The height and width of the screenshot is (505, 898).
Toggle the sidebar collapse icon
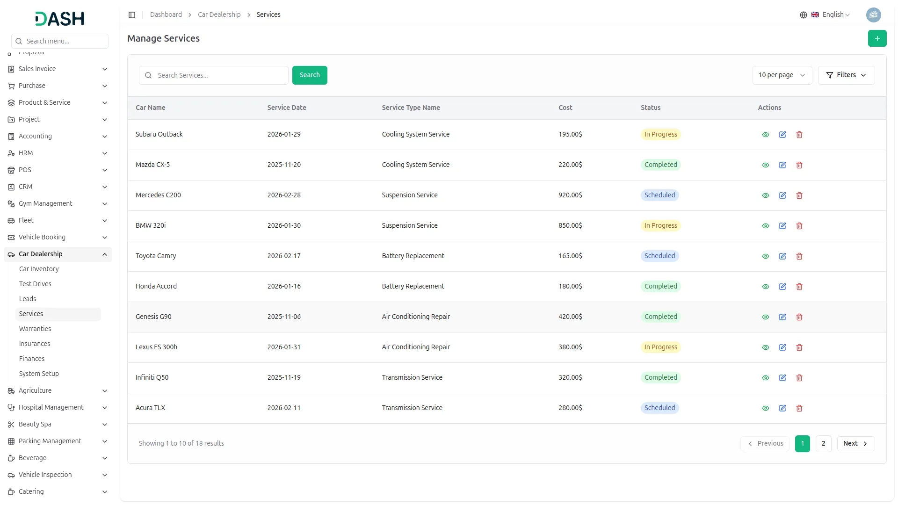point(132,15)
